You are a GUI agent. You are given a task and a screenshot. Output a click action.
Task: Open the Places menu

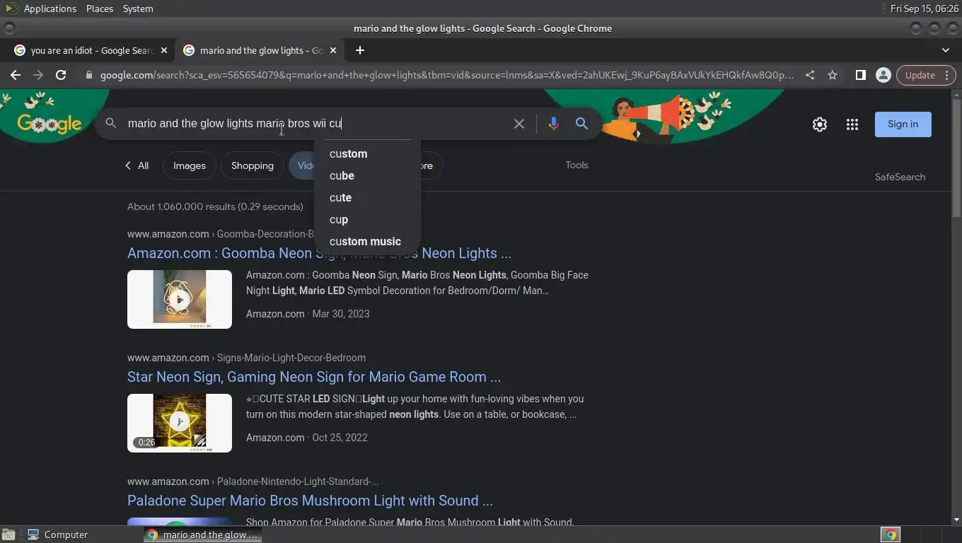click(100, 8)
